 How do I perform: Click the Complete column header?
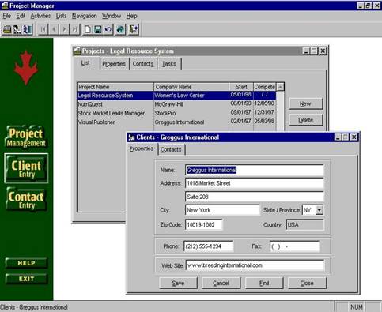265,87
